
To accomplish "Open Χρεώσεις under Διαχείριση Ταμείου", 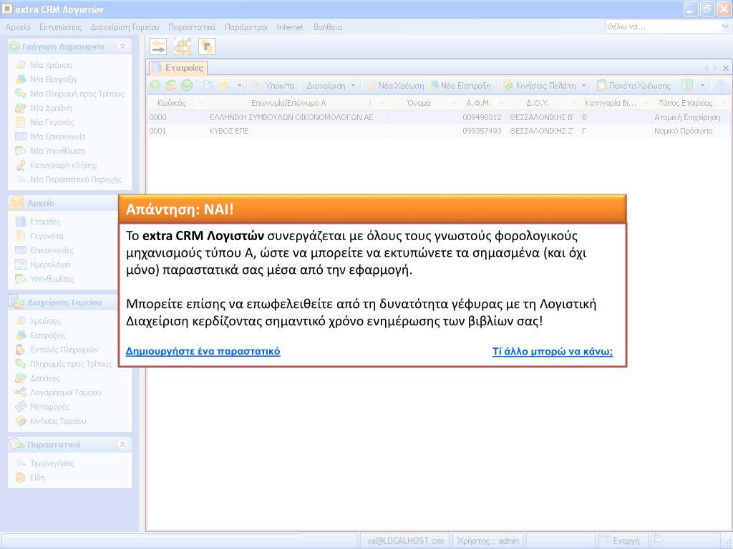I will coord(39,321).
